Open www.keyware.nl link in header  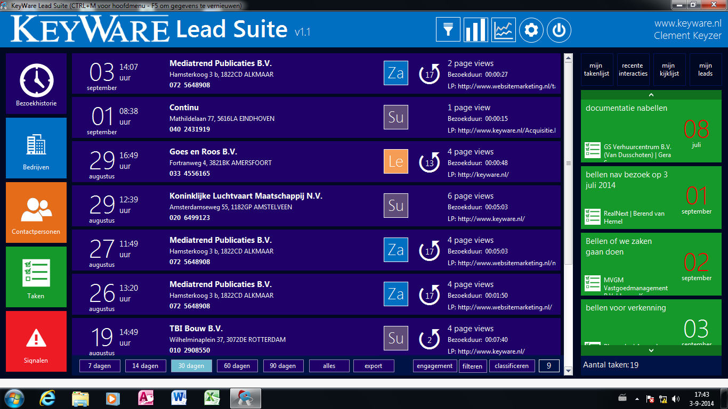pyautogui.click(x=687, y=23)
